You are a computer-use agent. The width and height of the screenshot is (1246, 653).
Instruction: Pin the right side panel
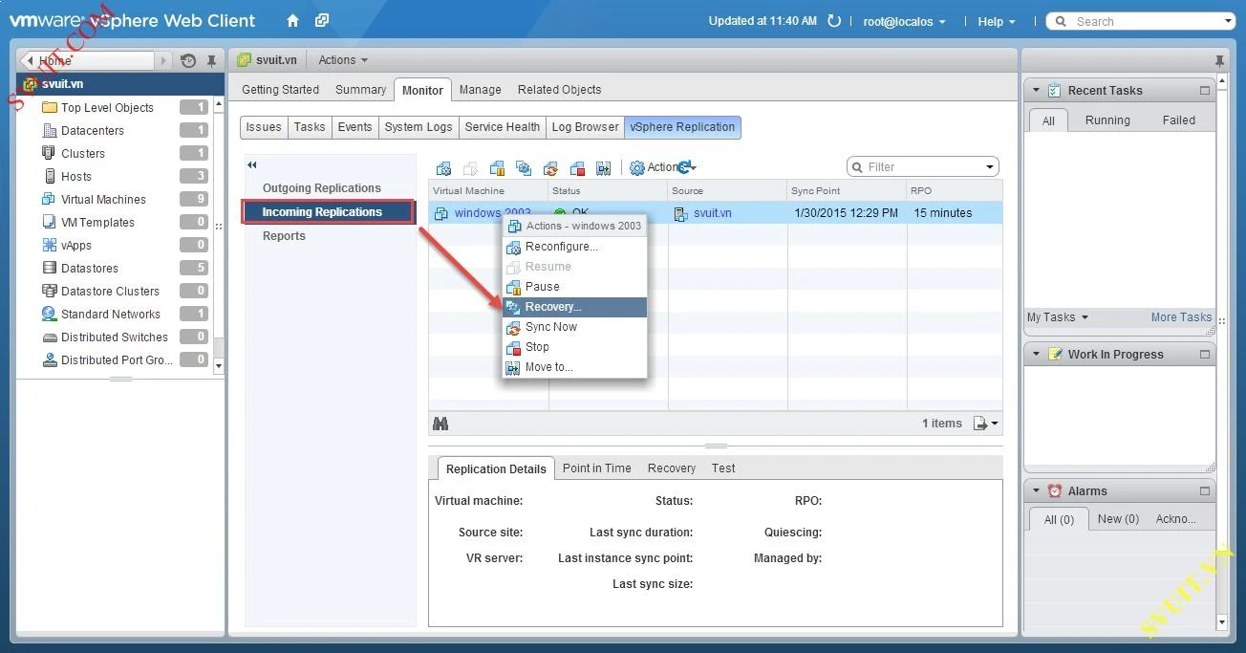(1220, 60)
